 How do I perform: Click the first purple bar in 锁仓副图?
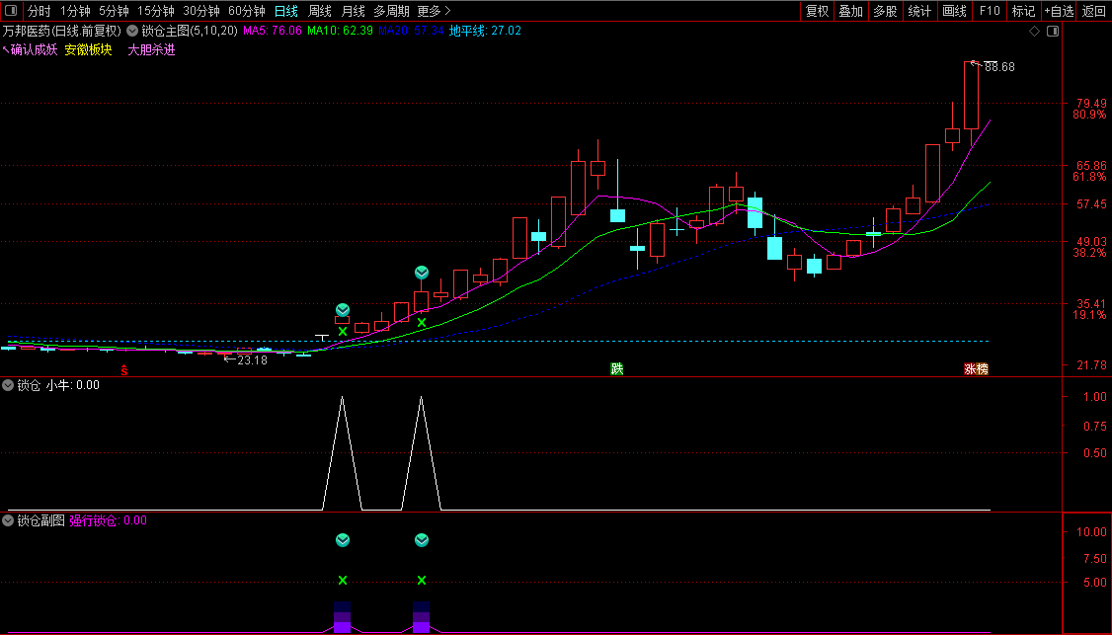(x=343, y=617)
